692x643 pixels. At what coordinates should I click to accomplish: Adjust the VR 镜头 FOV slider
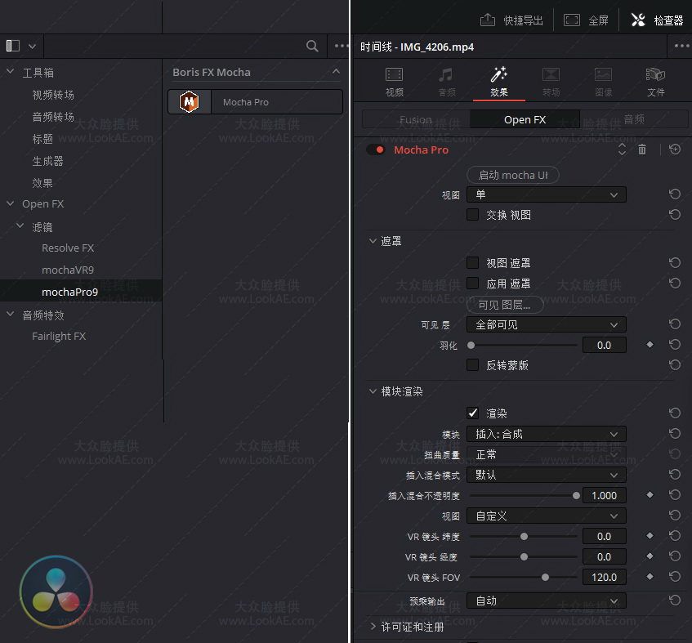pos(545,577)
